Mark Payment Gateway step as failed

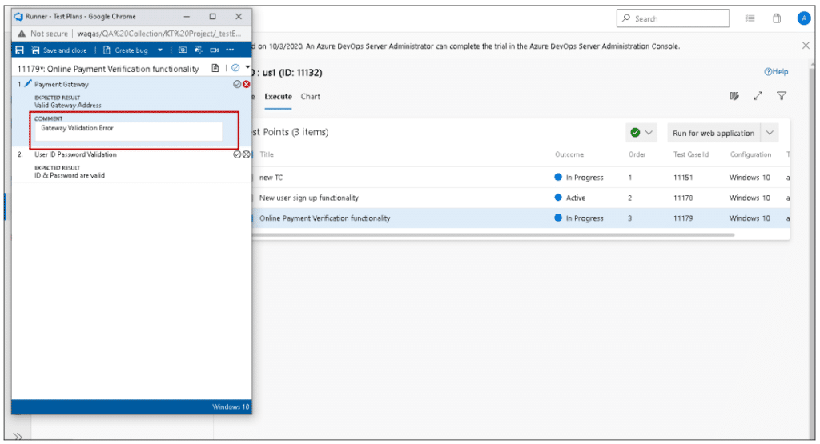tap(247, 84)
